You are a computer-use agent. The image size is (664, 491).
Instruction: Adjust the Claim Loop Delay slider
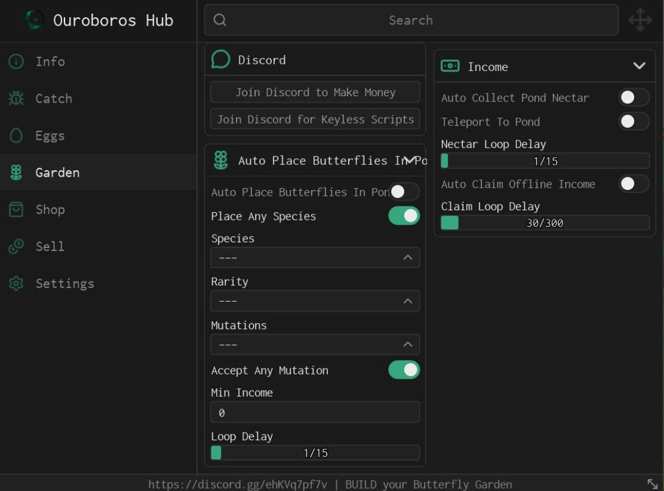tap(545, 223)
